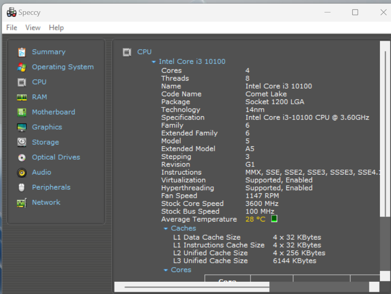This screenshot has height=294, width=391.
Task: Click the 'Stepping' row label
Action: click(176, 157)
